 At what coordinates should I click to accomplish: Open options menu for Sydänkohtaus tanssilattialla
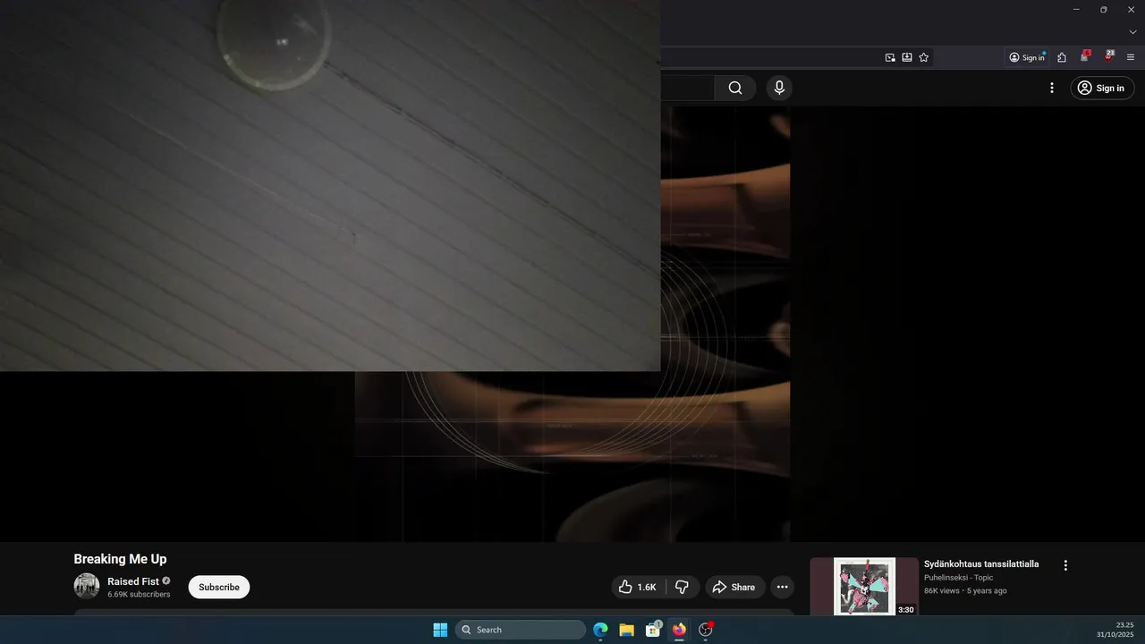[x=1065, y=565]
